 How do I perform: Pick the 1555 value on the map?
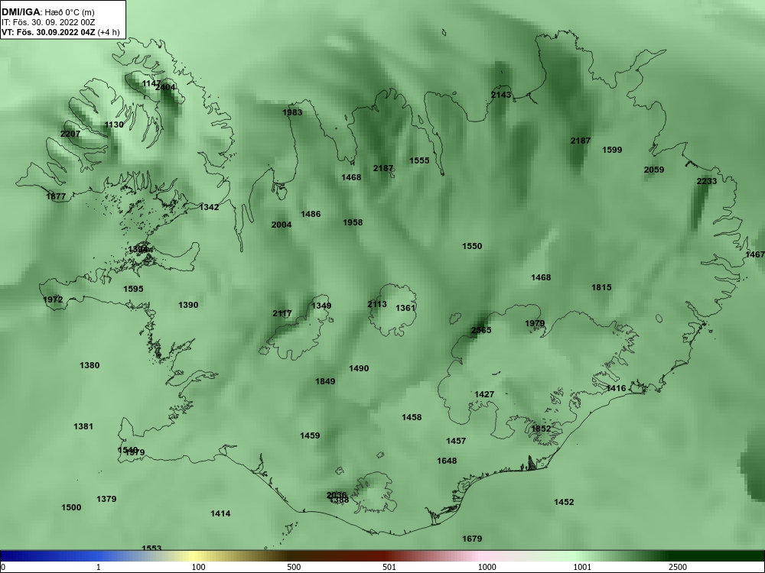tap(419, 160)
